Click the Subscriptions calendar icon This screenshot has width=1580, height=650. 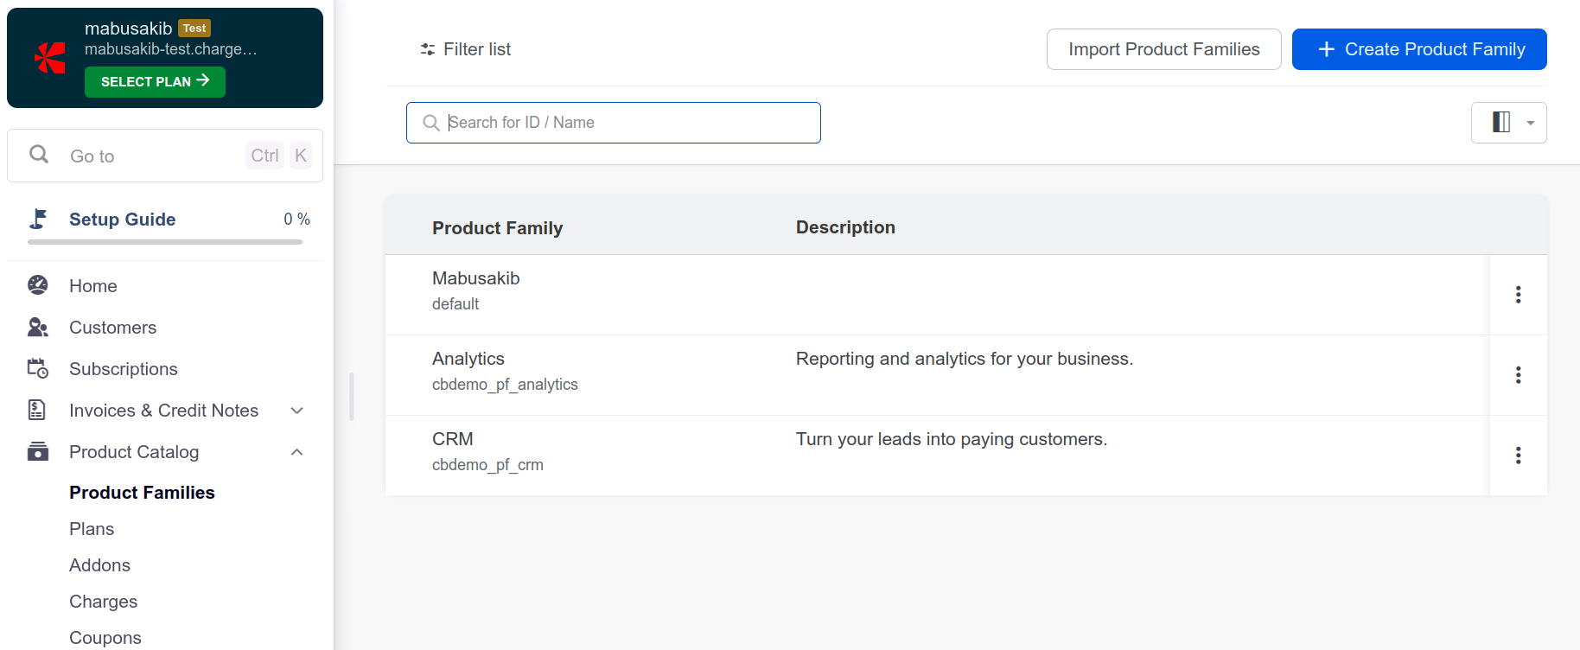click(38, 368)
